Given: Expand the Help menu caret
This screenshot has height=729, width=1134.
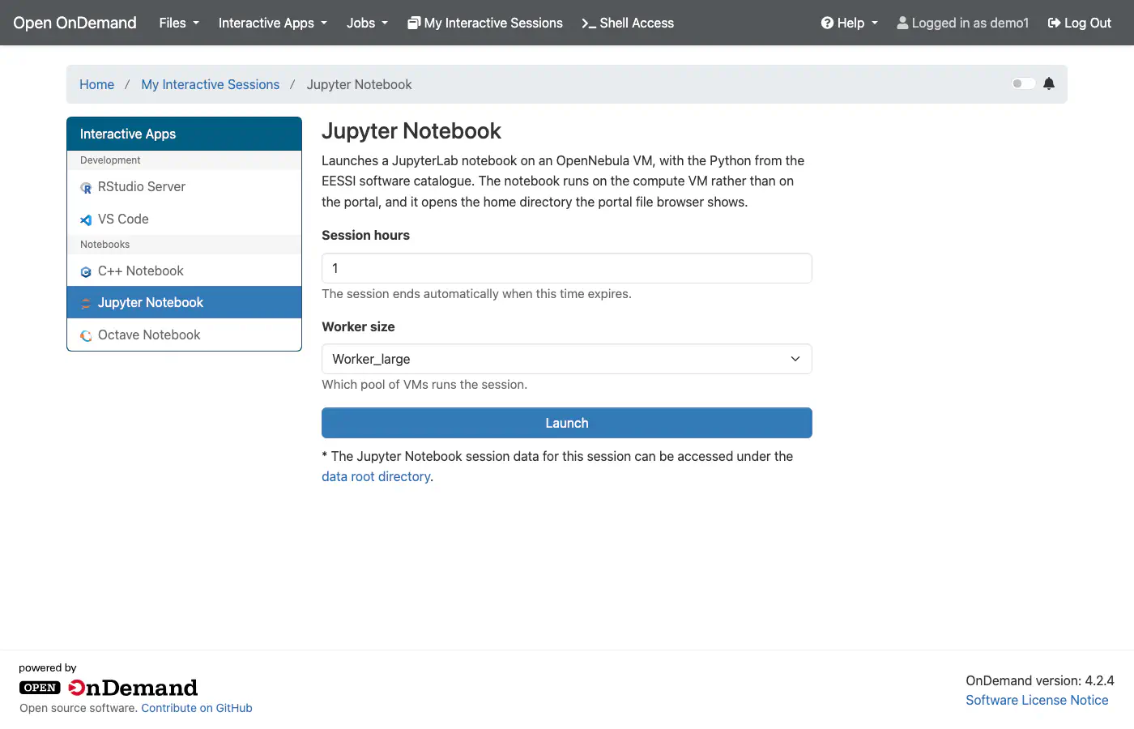Looking at the screenshot, I should pos(875,23).
